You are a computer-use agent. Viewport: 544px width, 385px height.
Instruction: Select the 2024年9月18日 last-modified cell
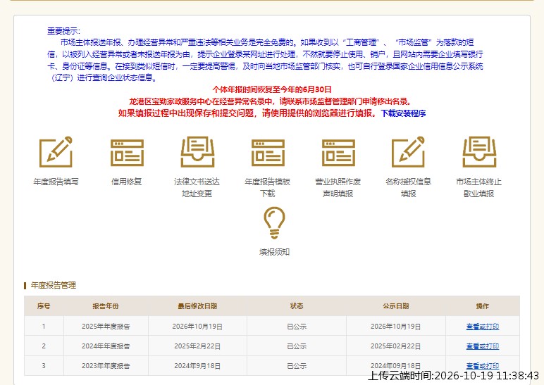click(x=197, y=365)
